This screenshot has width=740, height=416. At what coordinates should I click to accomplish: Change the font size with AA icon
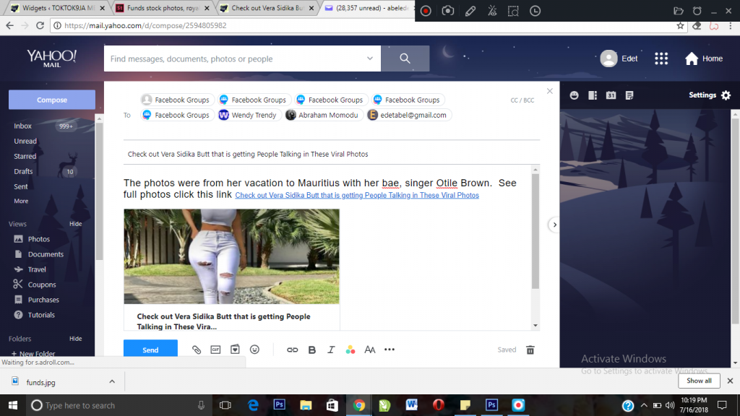[370, 350]
